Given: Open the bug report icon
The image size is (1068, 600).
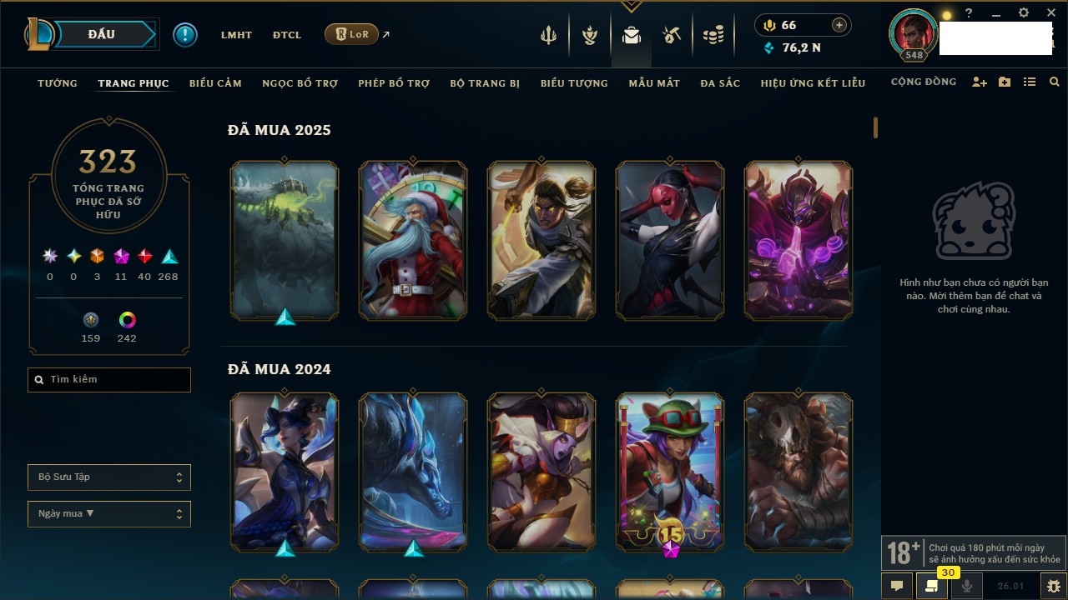Looking at the screenshot, I should (x=1054, y=586).
